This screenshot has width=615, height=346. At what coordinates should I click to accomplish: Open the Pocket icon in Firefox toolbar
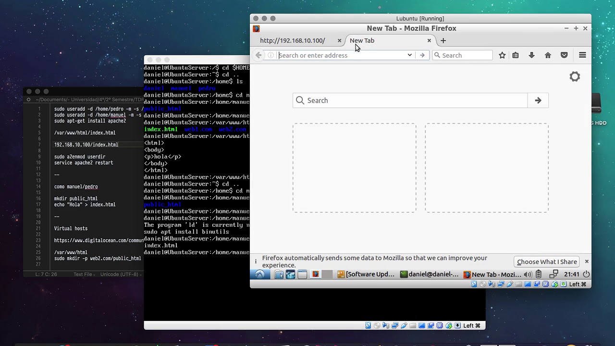564,55
